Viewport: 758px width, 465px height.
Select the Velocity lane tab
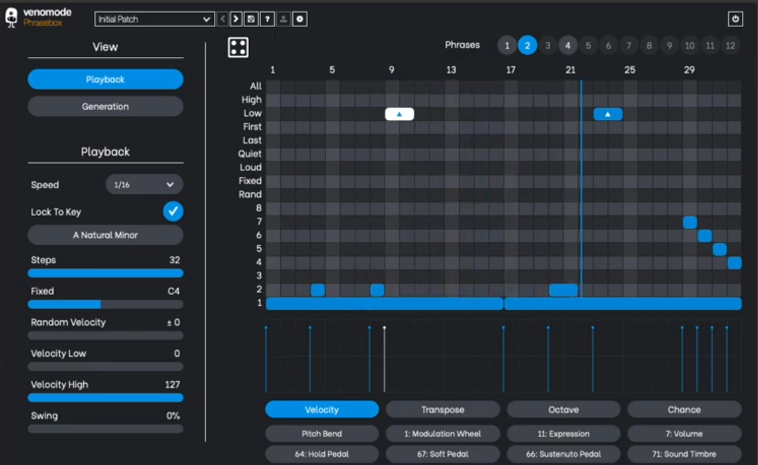322,409
